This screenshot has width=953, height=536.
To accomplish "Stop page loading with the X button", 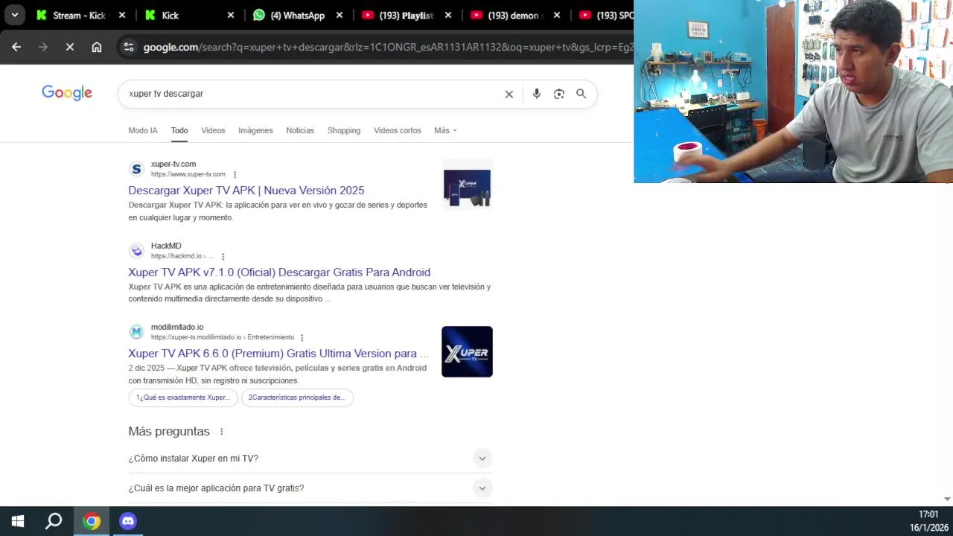I will 70,47.
